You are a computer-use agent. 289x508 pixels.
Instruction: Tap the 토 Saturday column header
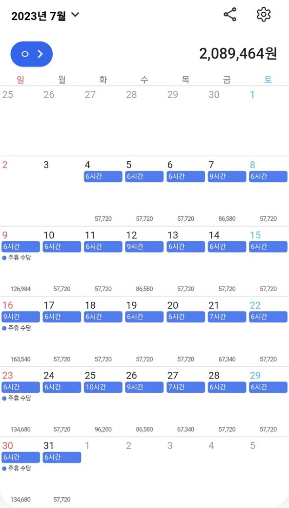point(268,79)
